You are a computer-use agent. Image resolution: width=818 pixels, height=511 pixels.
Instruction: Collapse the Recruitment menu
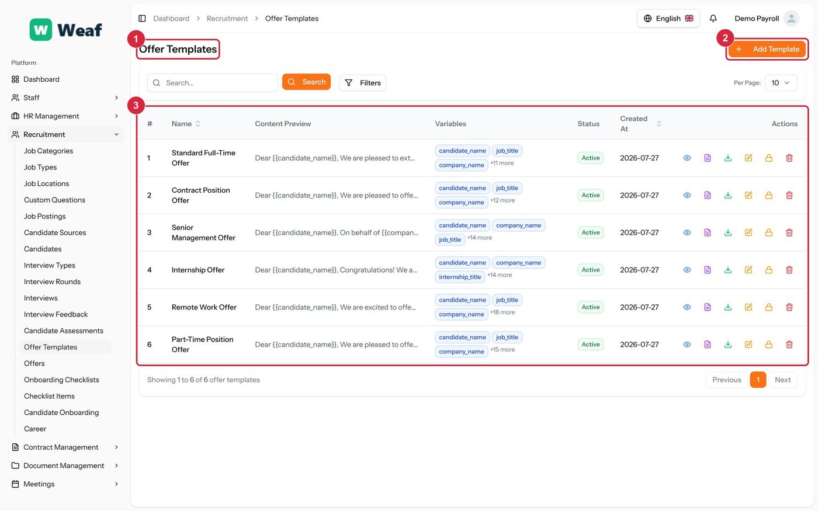point(65,135)
